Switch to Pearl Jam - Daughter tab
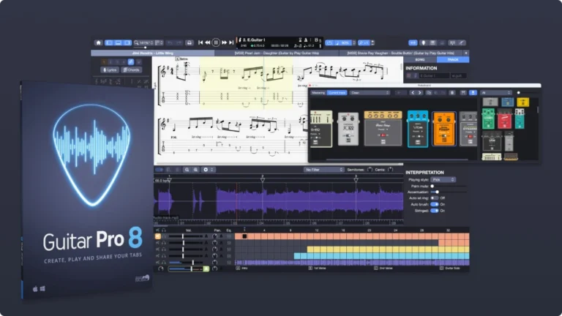Image resolution: width=562 pixels, height=316 pixels. (x=277, y=53)
